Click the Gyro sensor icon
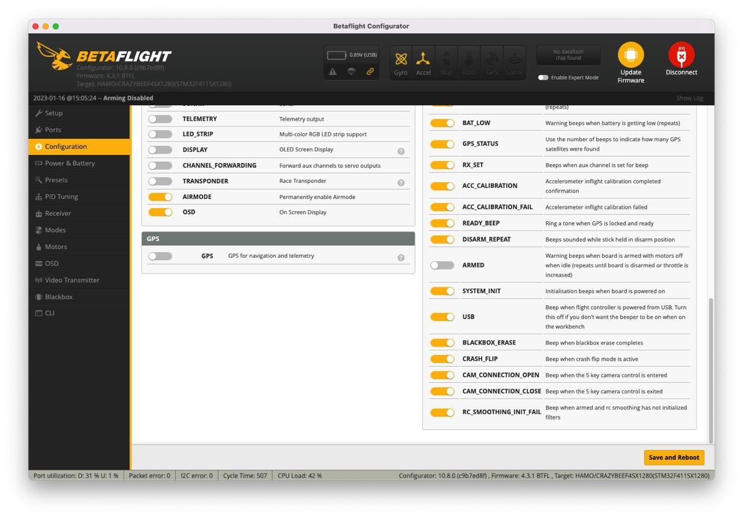The image size is (743, 518). 401,63
